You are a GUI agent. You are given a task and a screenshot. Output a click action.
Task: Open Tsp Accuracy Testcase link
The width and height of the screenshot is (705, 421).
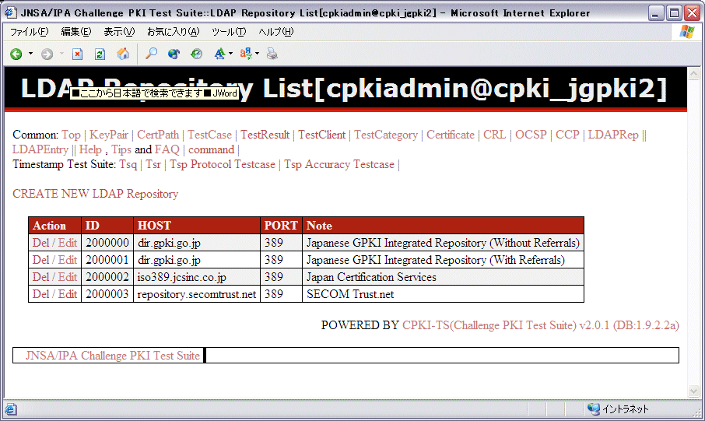pos(339,165)
